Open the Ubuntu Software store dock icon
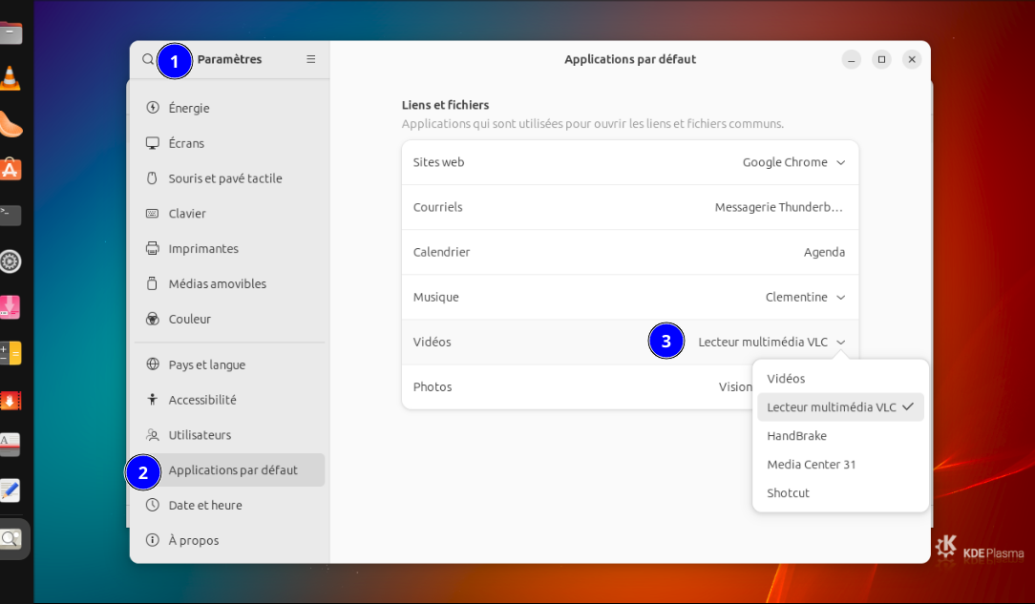Image resolution: width=1035 pixels, height=604 pixels. 10,170
